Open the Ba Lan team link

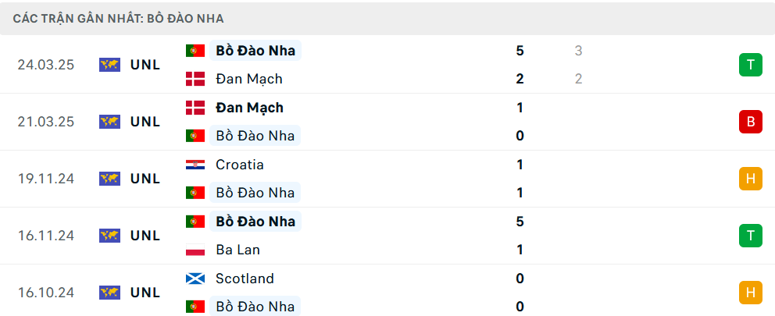coord(237,250)
